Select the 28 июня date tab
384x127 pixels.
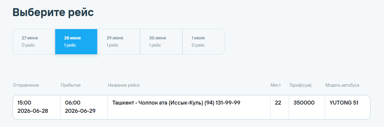(76, 42)
